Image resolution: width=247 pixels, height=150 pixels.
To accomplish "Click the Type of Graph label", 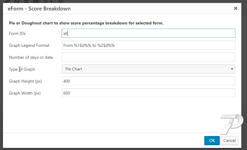I will [x=22, y=69].
